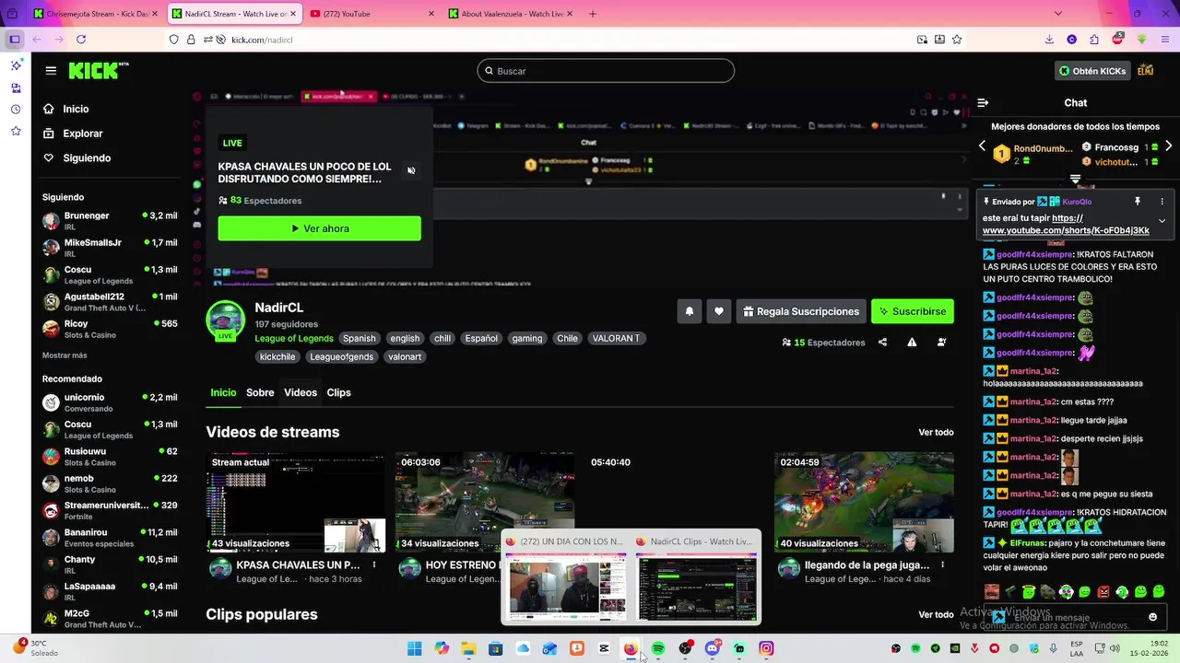Viewport: 1180px width, 663px height.
Task: Open the viewer list icon beside report
Action: (941, 343)
